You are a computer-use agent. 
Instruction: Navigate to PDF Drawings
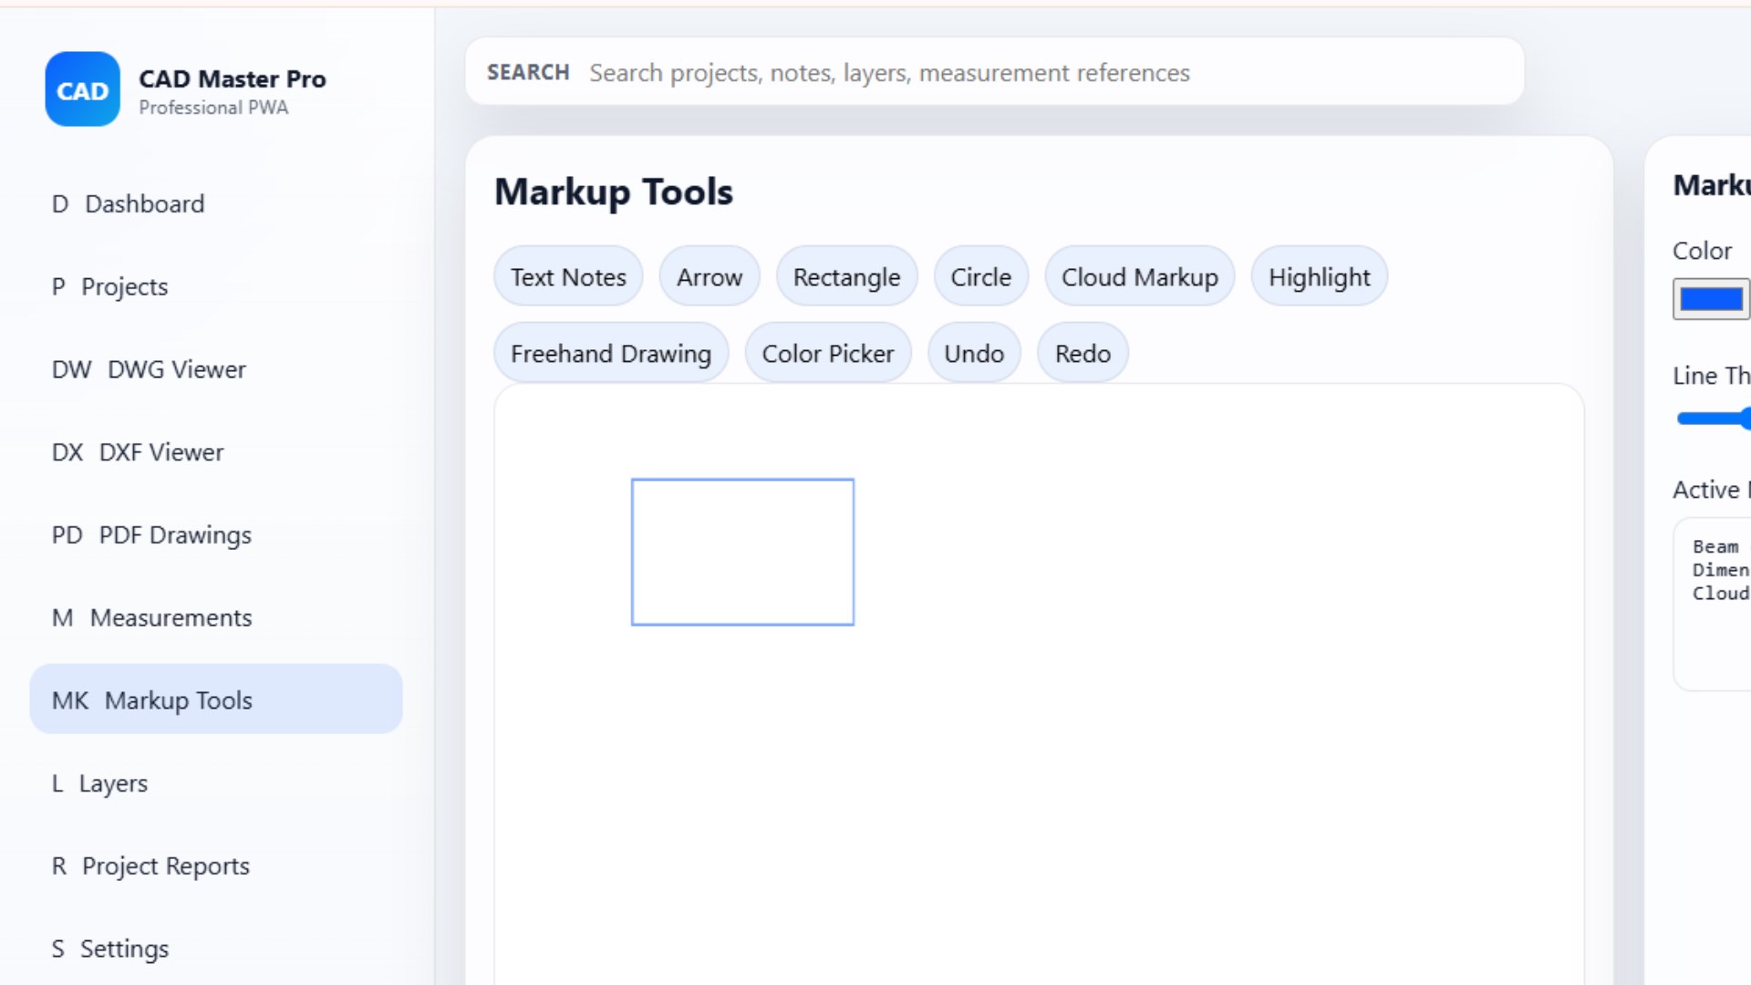[x=216, y=535]
